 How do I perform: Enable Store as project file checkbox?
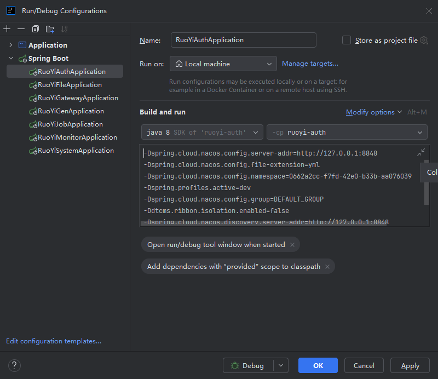coord(347,40)
